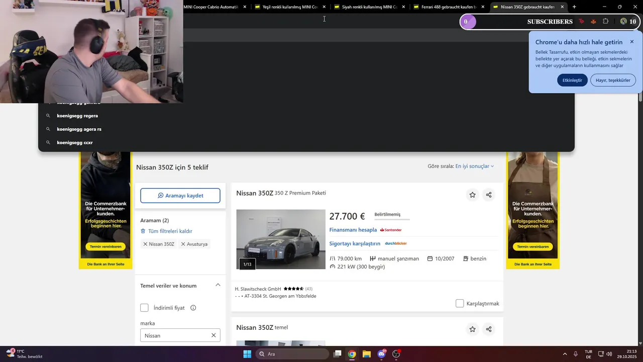
Task: Star the Nissan 350Z temel listing
Action: [472, 329]
